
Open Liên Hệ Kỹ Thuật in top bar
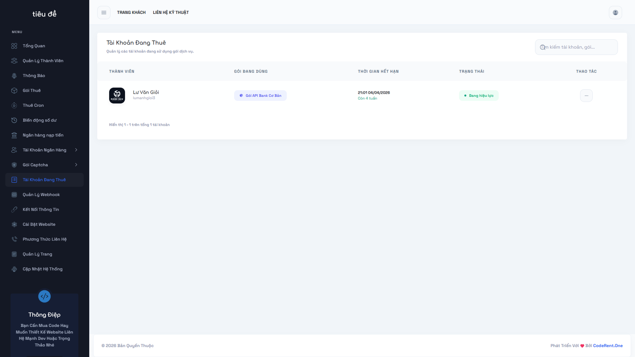pos(171,13)
